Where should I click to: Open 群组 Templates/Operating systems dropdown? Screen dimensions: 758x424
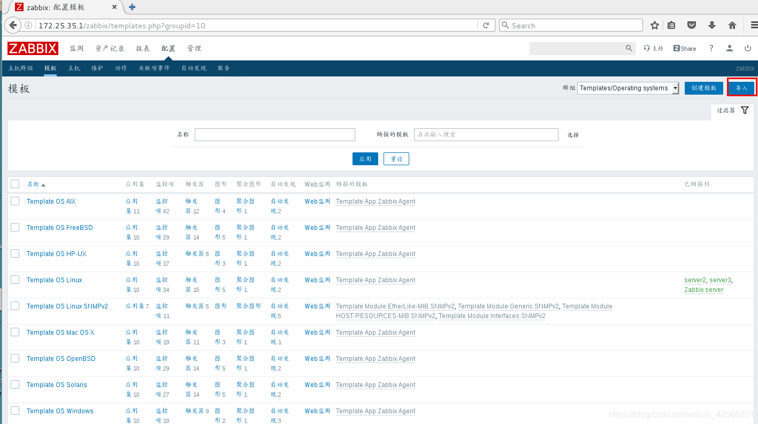coord(628,88)
